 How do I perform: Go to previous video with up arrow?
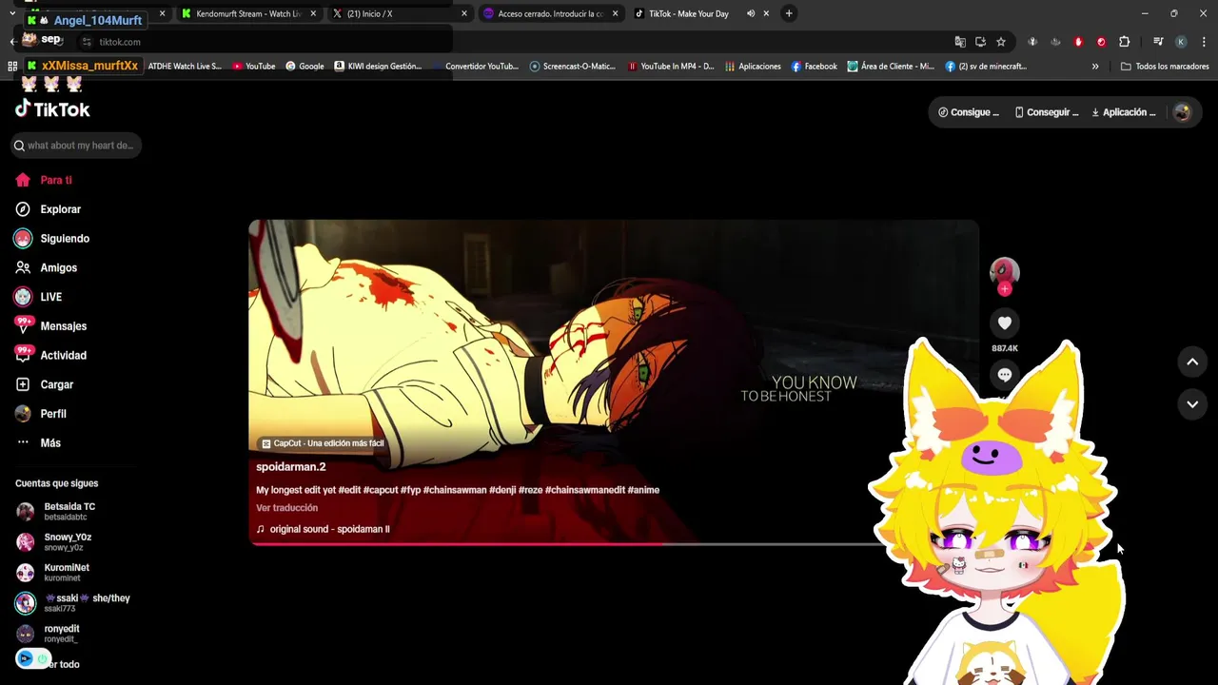point(1192,362)
